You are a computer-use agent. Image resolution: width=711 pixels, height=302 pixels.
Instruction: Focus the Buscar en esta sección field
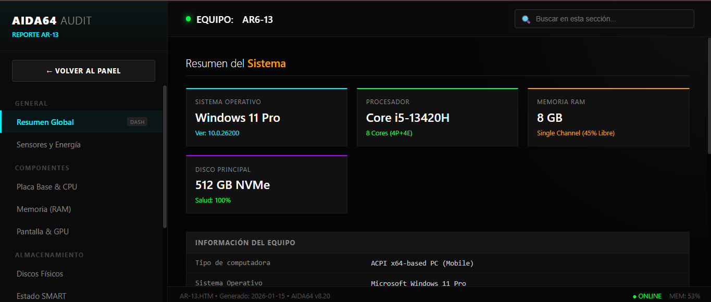point(609,19)
